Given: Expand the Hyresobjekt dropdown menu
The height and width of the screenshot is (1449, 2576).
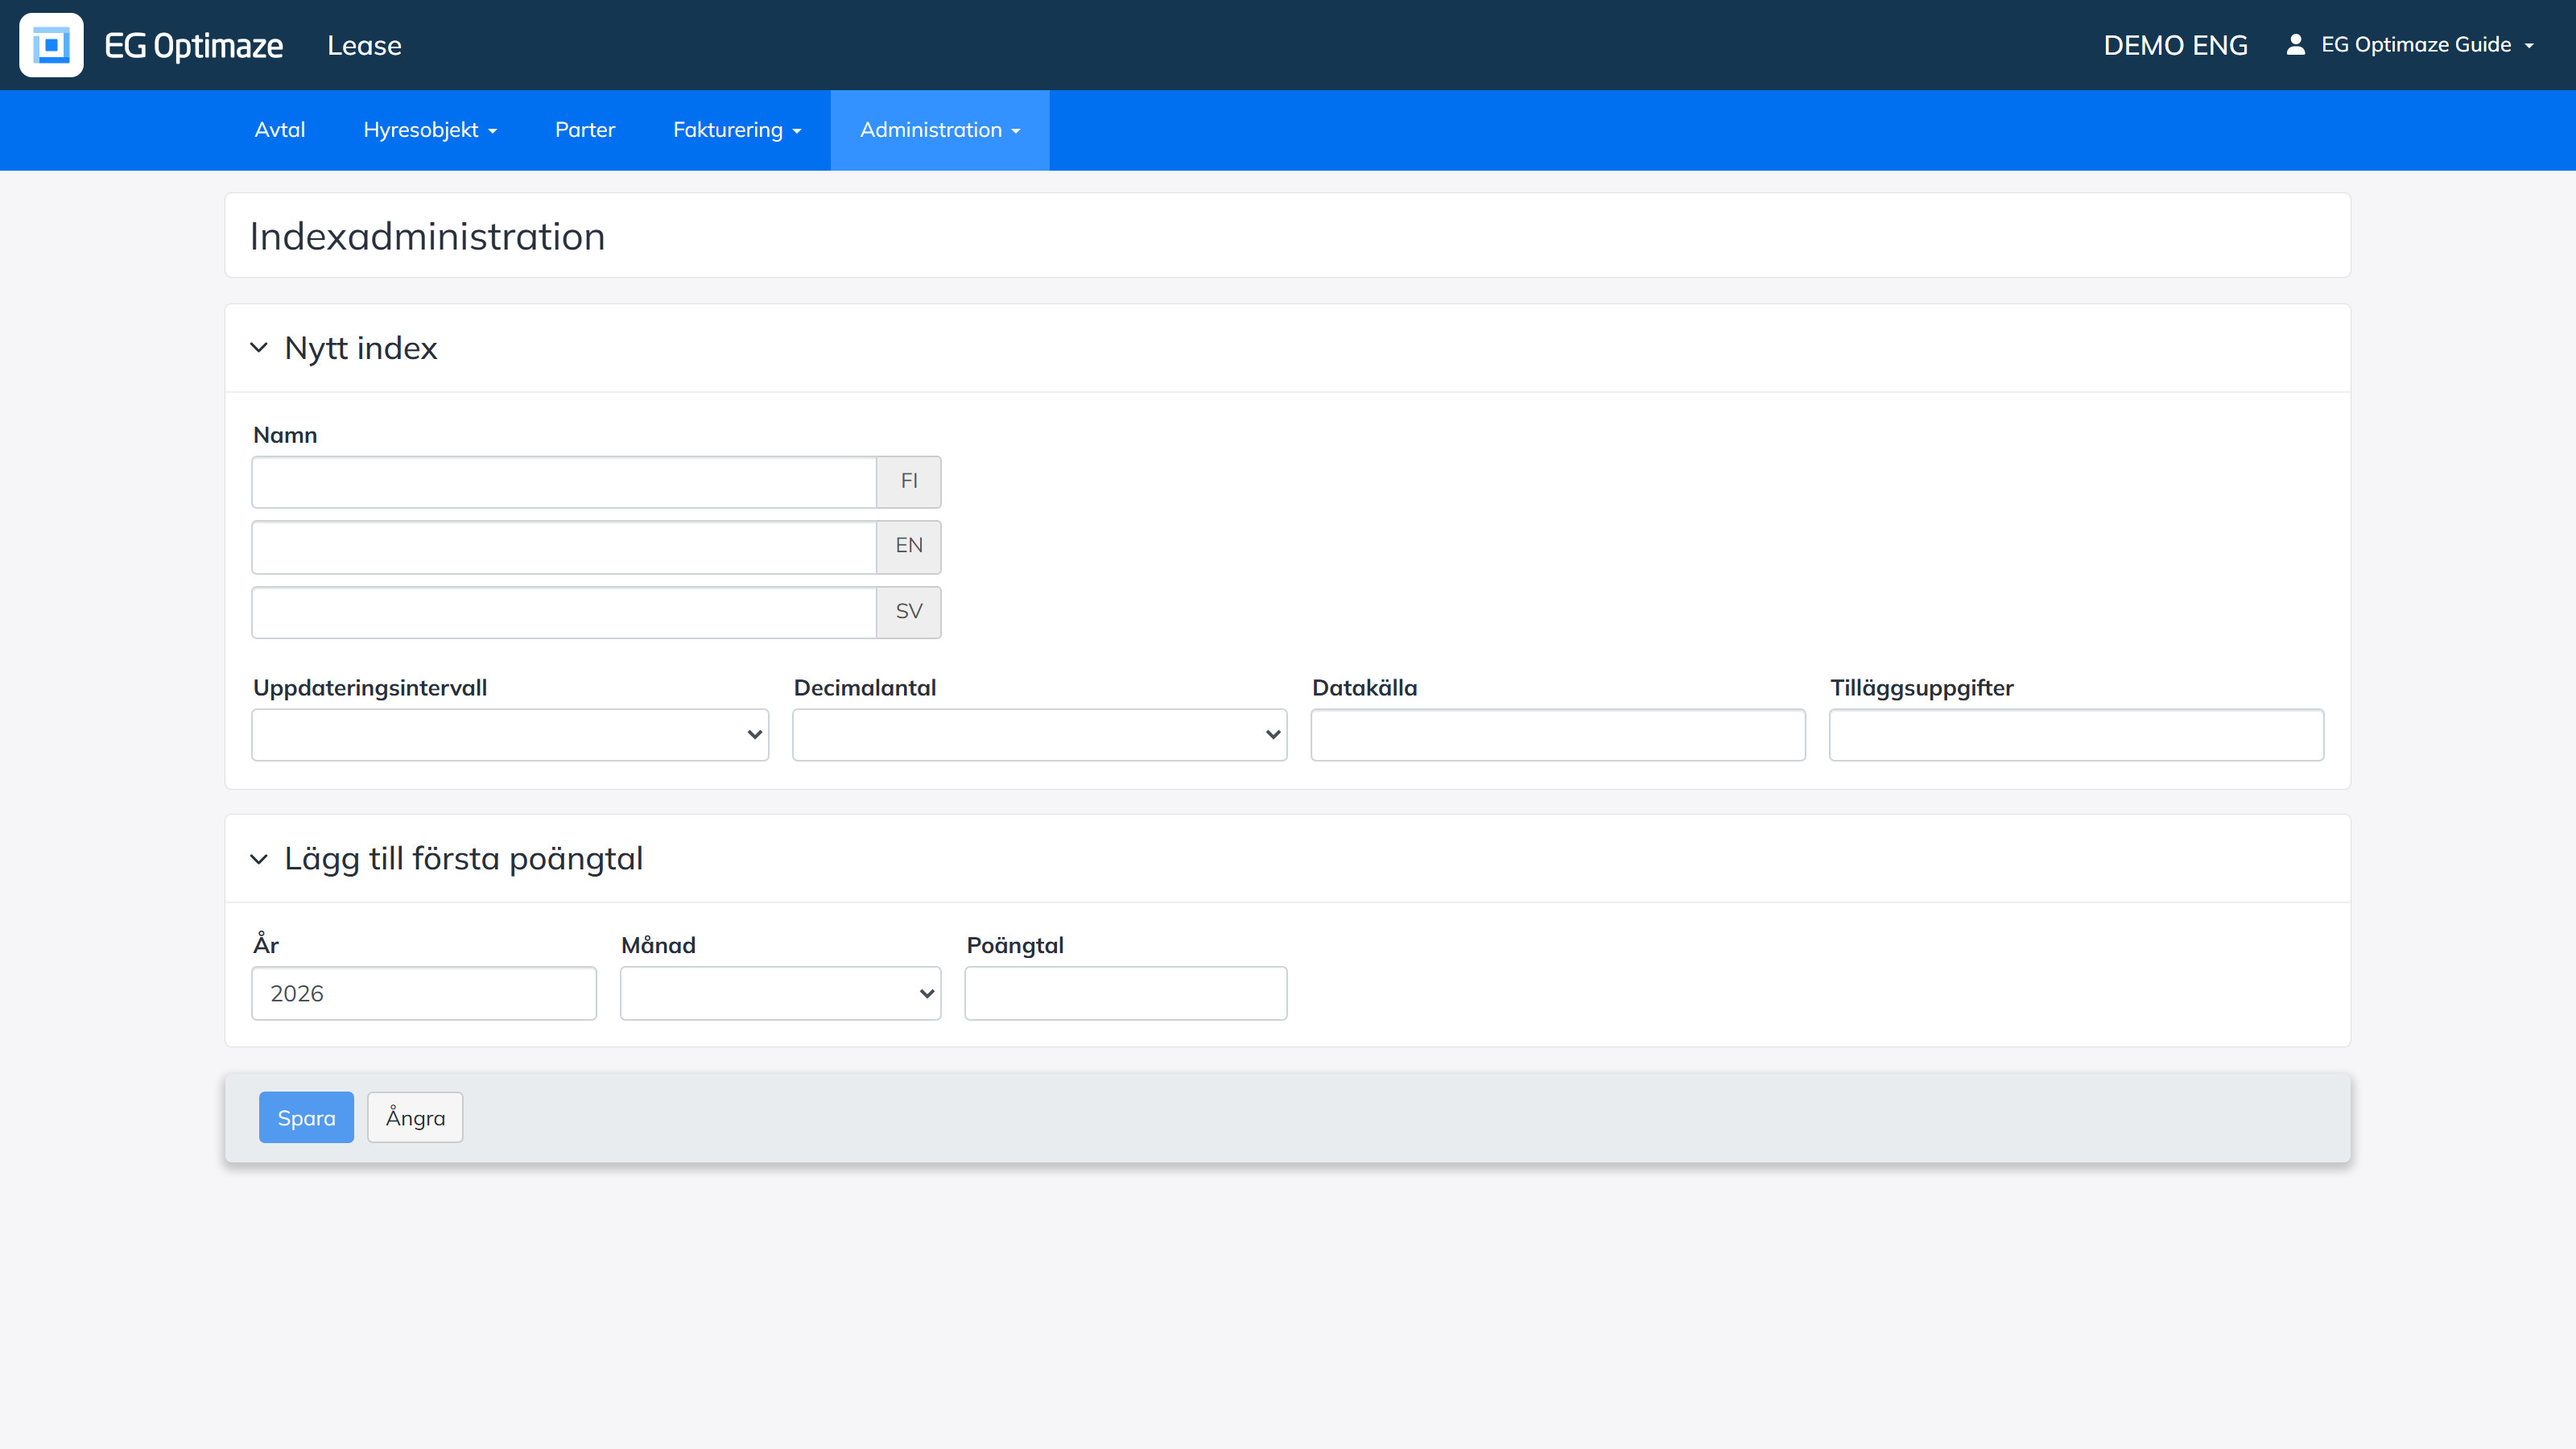Looking at the screenshot, I should [430, 130].
